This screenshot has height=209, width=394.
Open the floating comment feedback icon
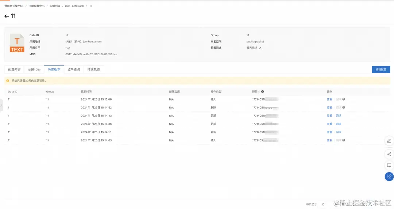389,166
